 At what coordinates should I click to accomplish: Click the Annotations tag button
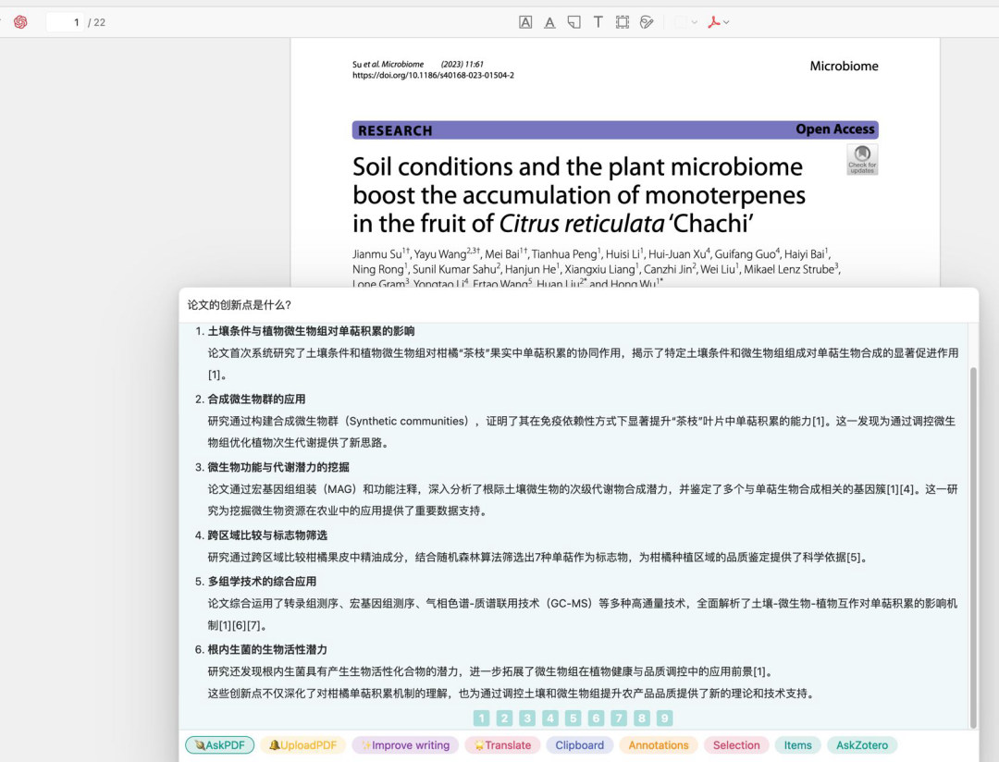659,744
